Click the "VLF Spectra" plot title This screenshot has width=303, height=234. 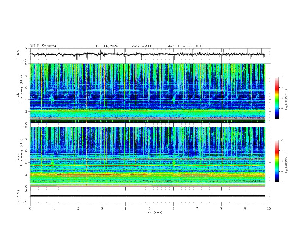coord(43,46)
